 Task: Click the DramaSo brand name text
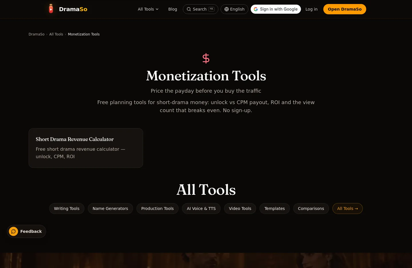tap(73, 9)
